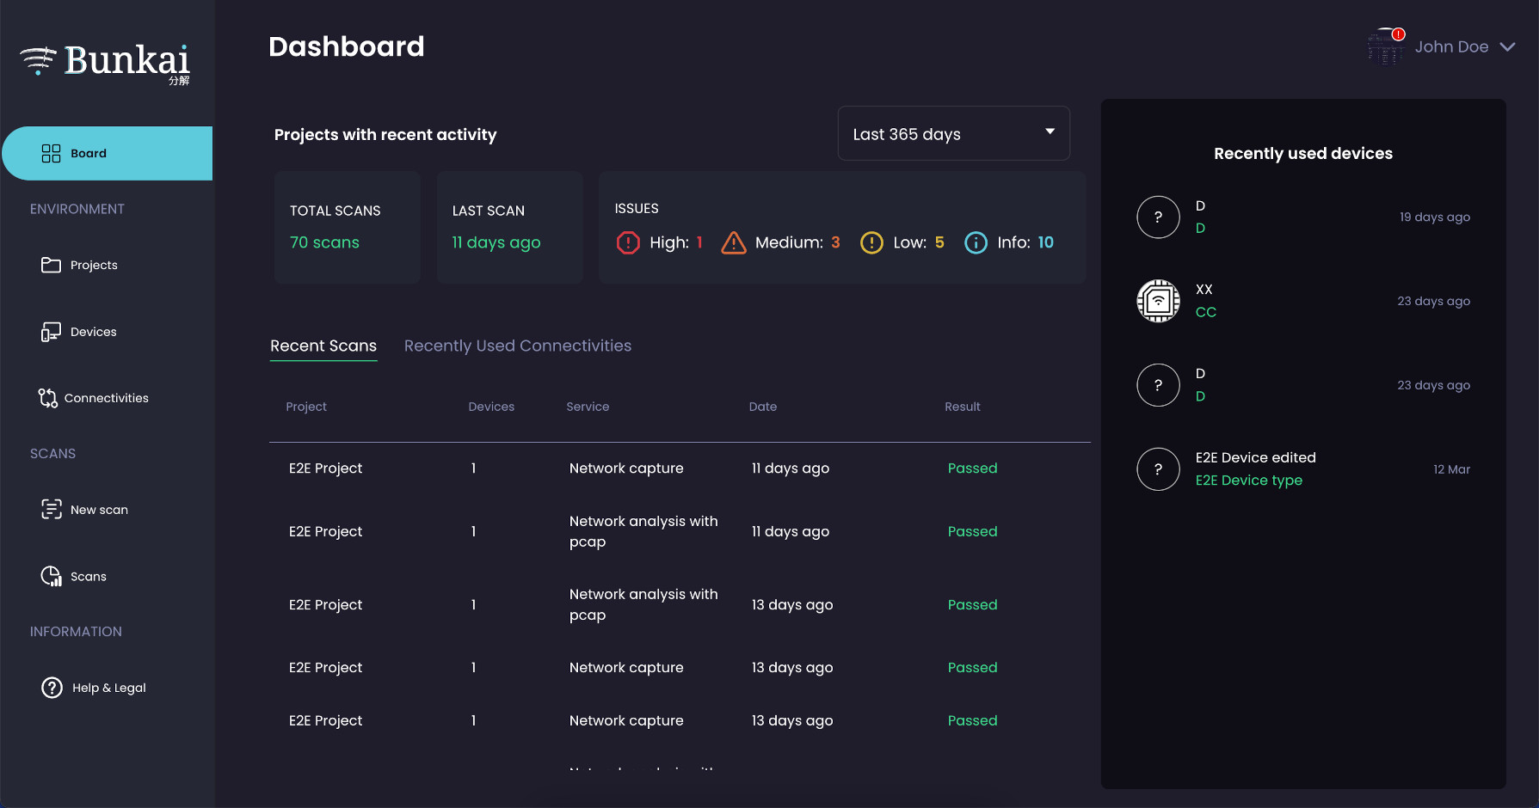The height and width of the screenshot is (808, 1539).
Task: Open the first E2E Project scan row
Action: click(325, 468)
